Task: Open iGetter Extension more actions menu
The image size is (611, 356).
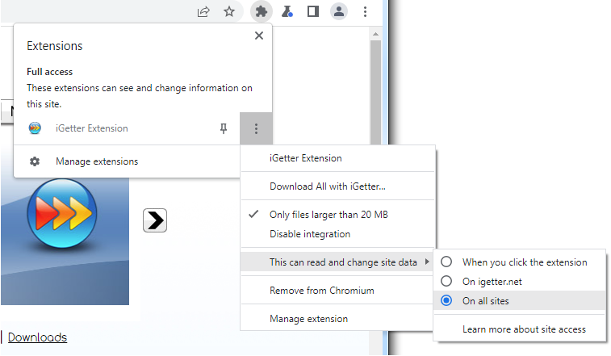Action: 256,128
